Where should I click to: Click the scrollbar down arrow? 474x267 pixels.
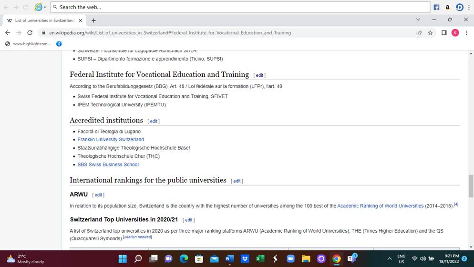471,247
